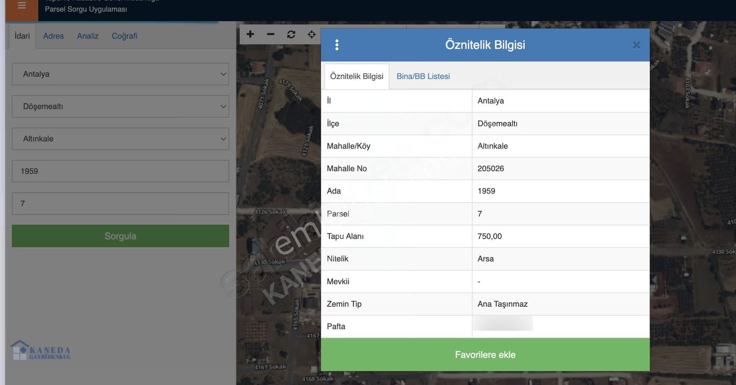Image resolution: width=736 pixels, height=385 pixels.
Task: Open the Analiz tab
Action: tap(88, 36)
